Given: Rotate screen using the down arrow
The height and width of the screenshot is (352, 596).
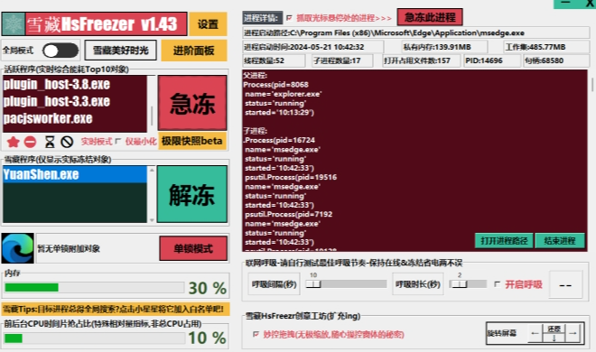Looking at the screenshot, I should 554,338.
